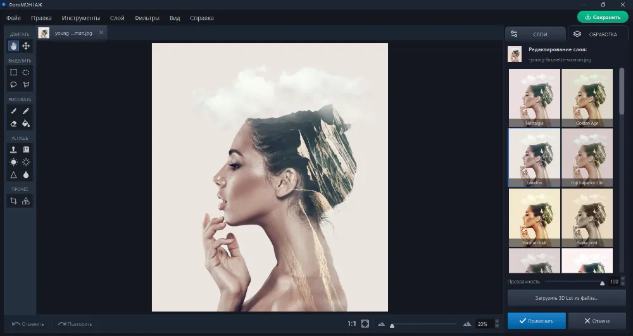This screenshot has width=633, height=336.
Task: Set zoom to 1:1 actual size
Action: pos(351,324)
